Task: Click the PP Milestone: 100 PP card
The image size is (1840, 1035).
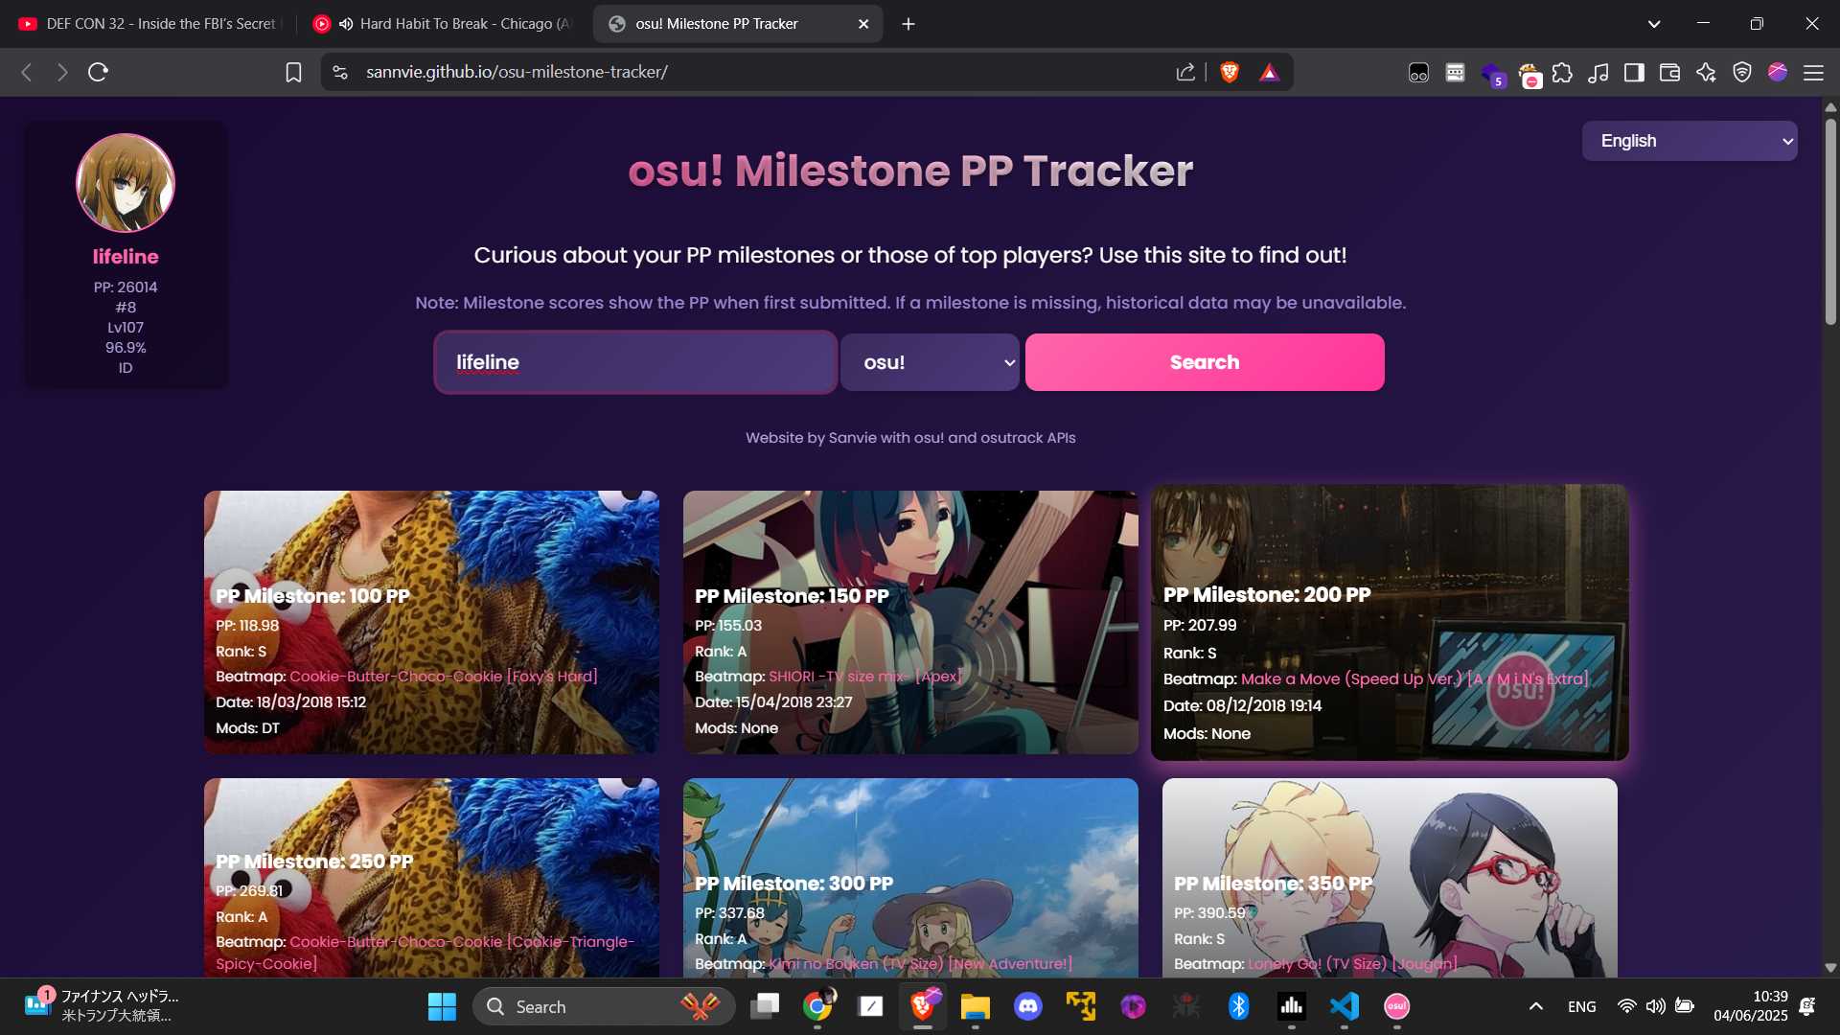Action: 431,622
